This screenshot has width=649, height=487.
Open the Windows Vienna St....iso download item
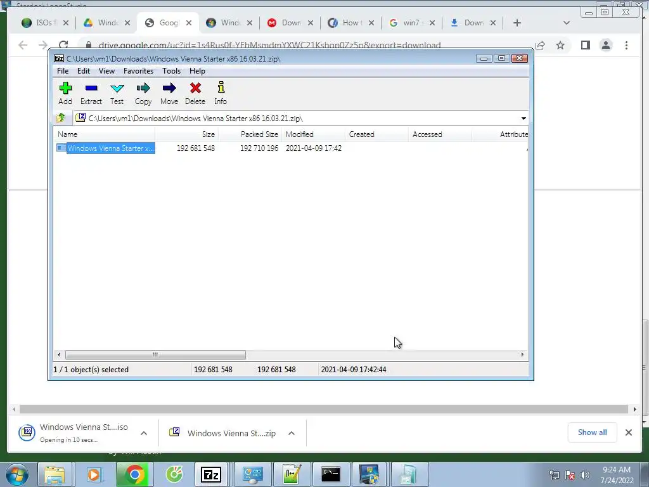[74, 433]
